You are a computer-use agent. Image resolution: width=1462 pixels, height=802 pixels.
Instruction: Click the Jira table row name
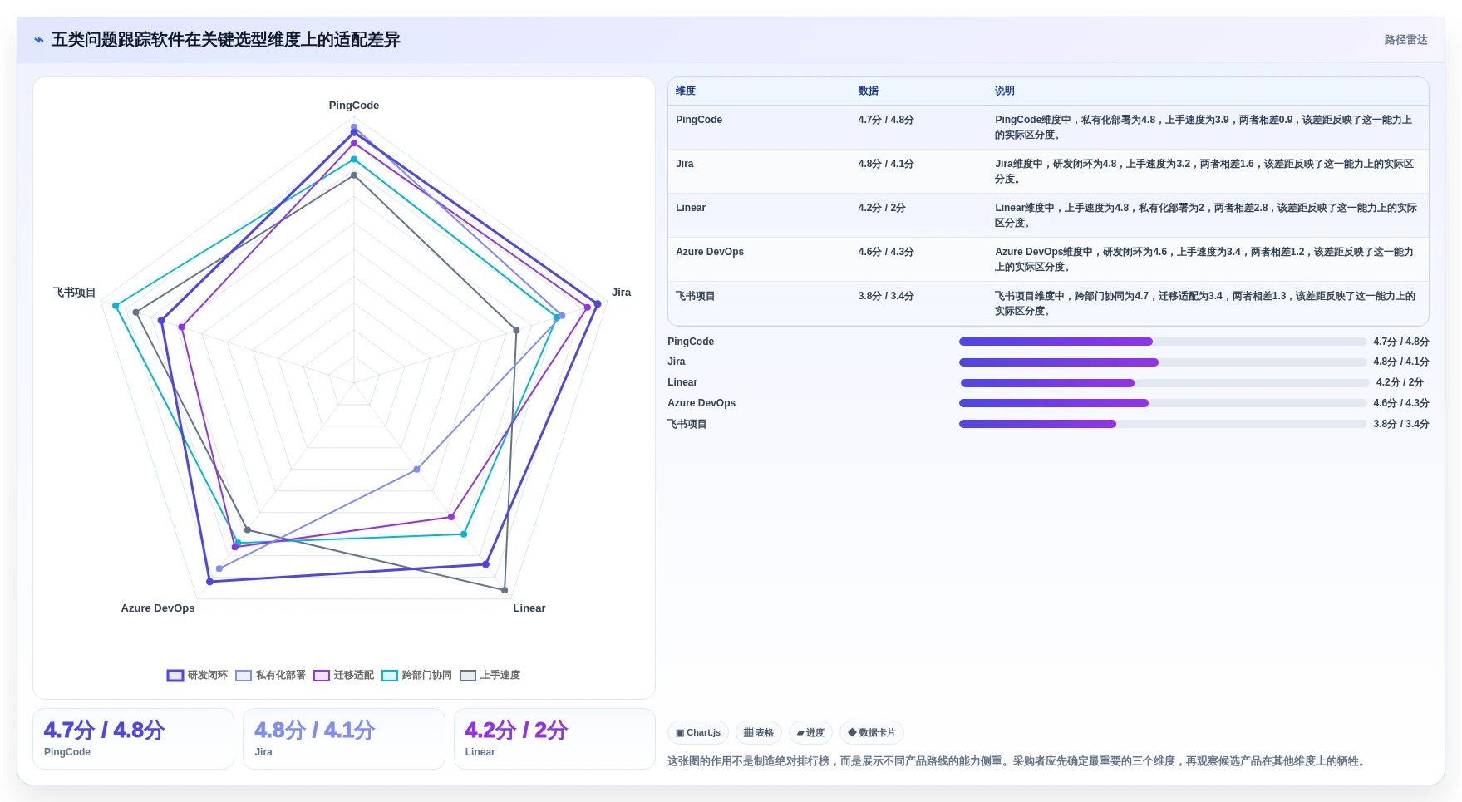click(x=685, y=164)
